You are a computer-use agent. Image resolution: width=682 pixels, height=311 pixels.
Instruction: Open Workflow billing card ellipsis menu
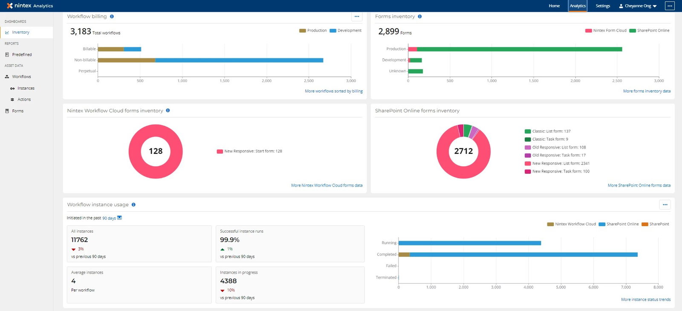click(x=357, y=17)
